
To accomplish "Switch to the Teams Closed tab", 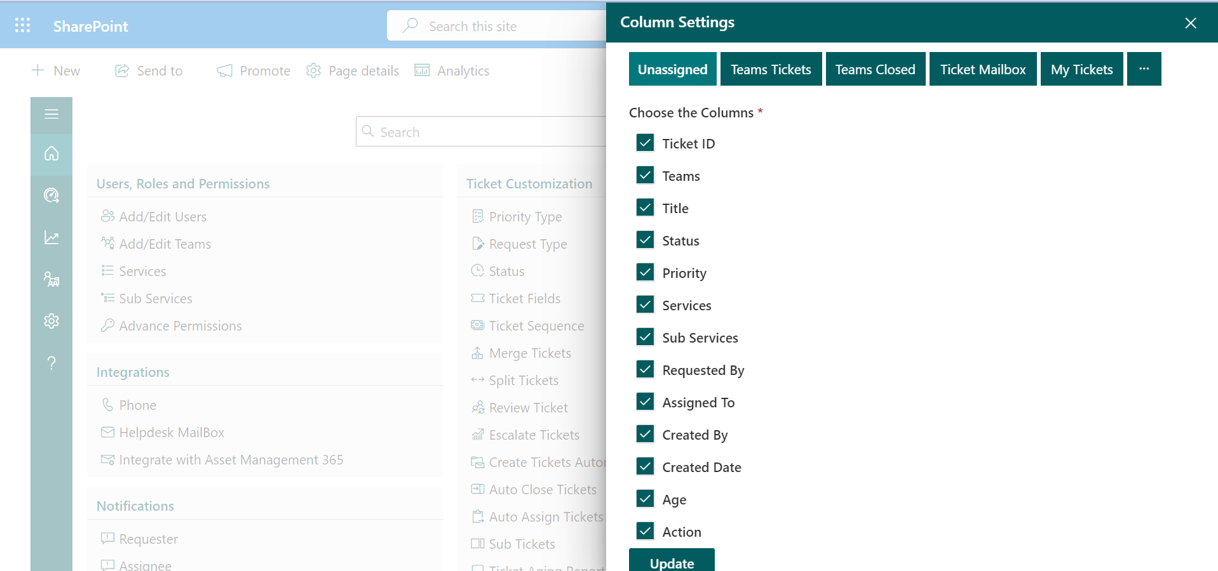I will pos(876,69).
